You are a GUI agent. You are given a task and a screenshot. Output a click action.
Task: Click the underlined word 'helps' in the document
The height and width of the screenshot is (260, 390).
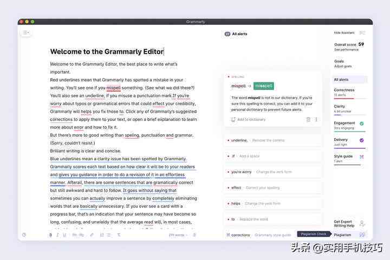pos(86,112)
